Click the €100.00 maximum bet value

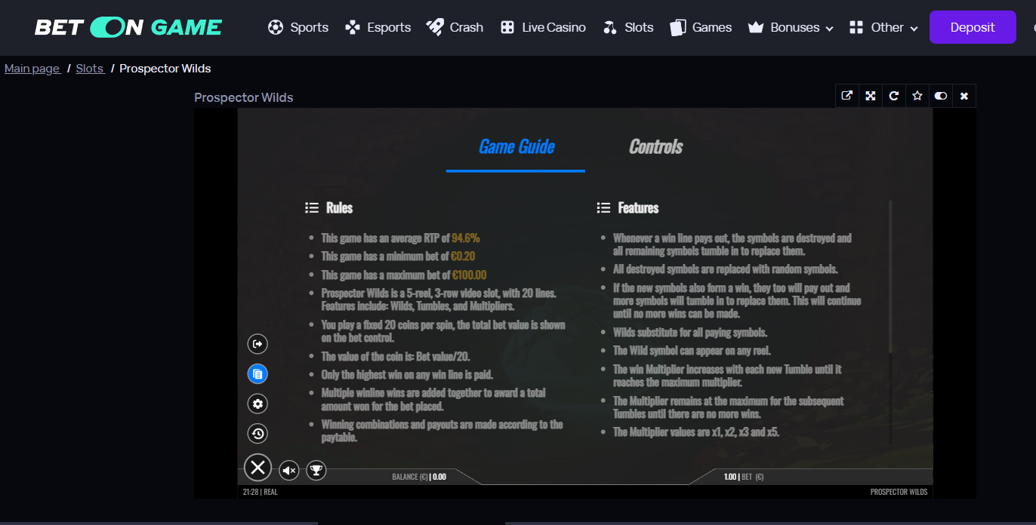coord(469,275)
